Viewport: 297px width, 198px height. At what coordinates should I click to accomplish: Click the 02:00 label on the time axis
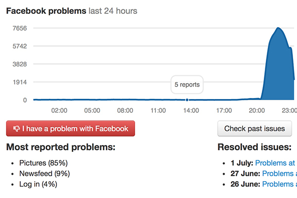tap(59, 110)
